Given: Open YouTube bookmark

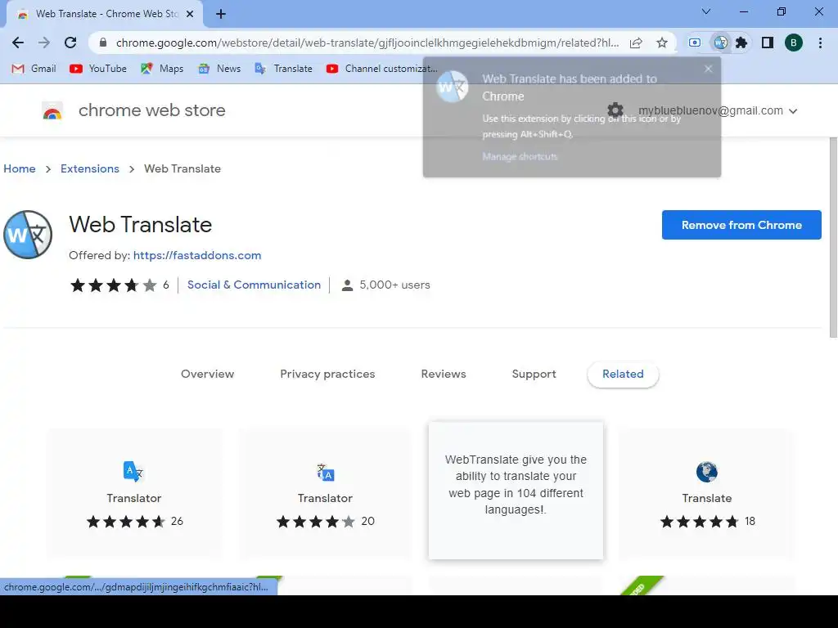Looking at the screenshot, I should 98,69.
